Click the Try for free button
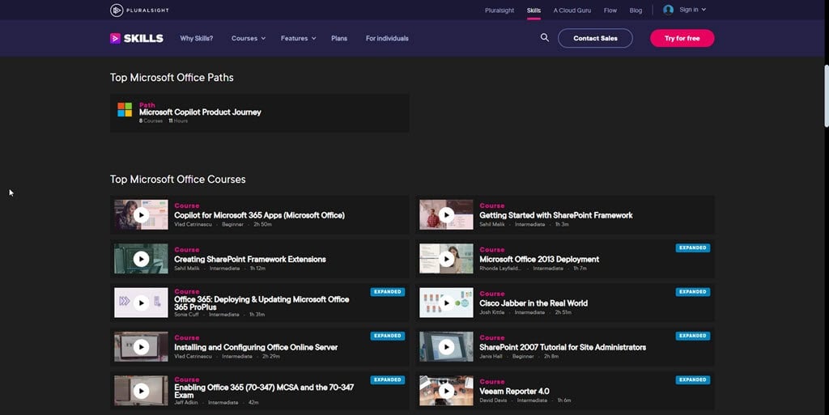This screenshot has width=829, height=415. (x=682, y=38)
